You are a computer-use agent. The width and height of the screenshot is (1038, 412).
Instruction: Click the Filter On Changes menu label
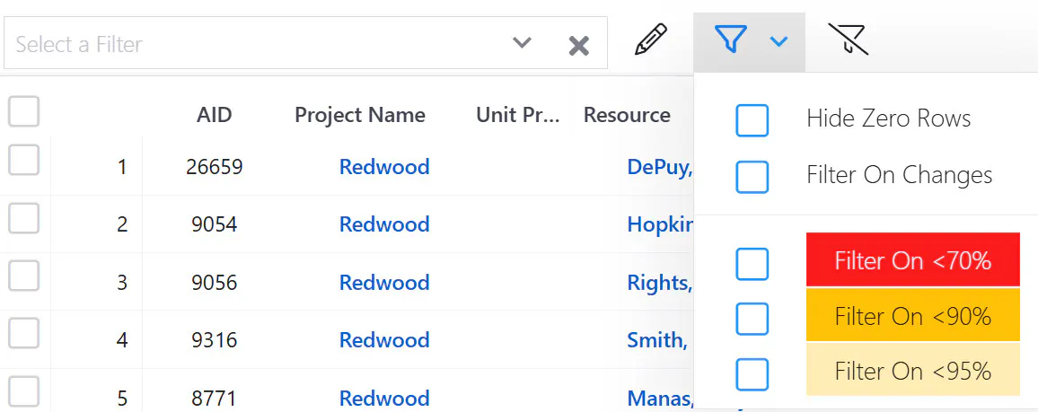pos(899,175)
